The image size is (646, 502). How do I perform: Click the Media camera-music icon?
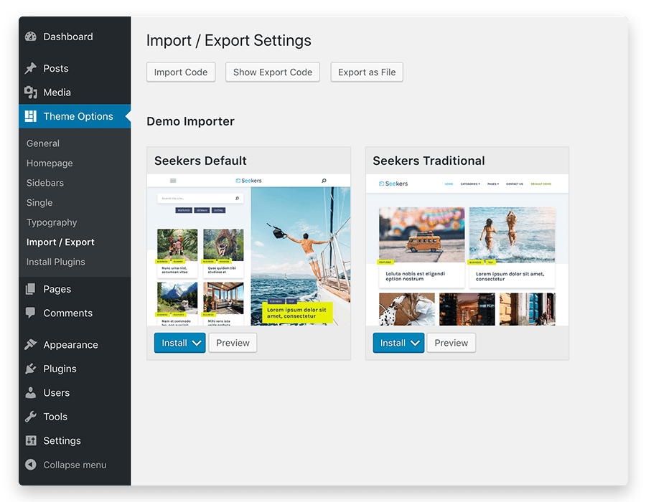tap(30, 93)
